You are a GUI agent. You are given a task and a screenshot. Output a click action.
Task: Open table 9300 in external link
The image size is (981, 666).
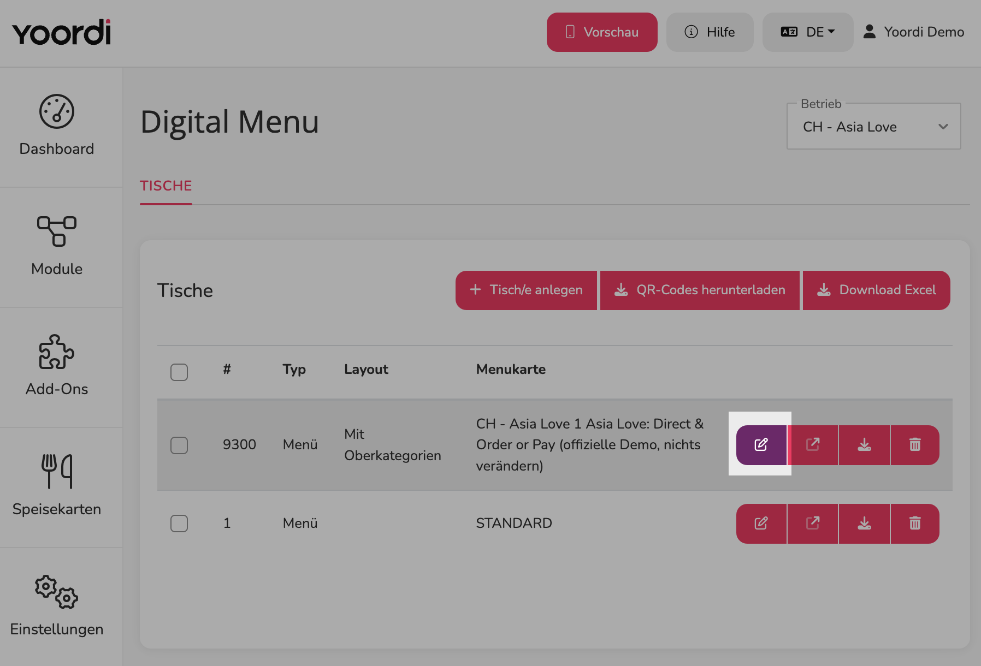[813, 445]
